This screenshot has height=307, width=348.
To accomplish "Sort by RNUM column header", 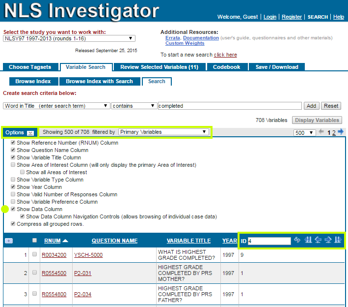I will pyautogui.click(x=53, y=241).
